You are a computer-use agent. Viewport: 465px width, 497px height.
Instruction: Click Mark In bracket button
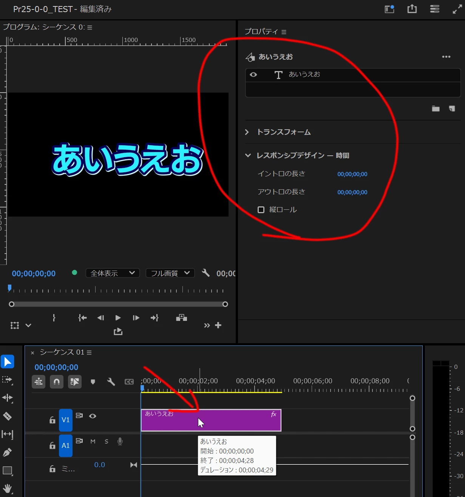54,318
